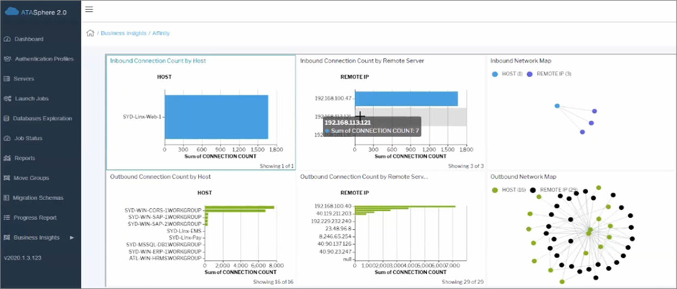Click Inbound Network Map title
This screenshot has width=677, height=289.
pos(521,61)
